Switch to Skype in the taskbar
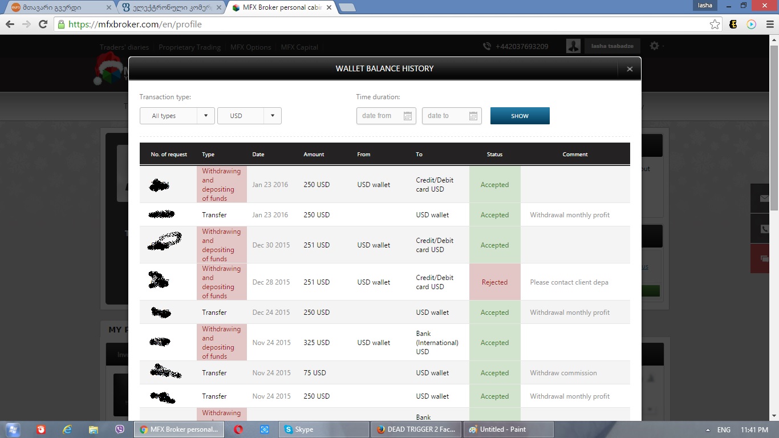The height and width of the screenshot is (438, 779). point(324,429)
